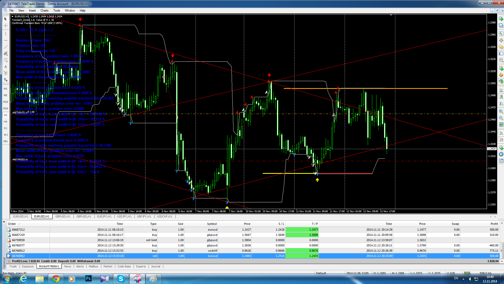Switch to the USDCHF,H1 chart tab
Screen dimensions: 504x284
[x=165, y=217]
